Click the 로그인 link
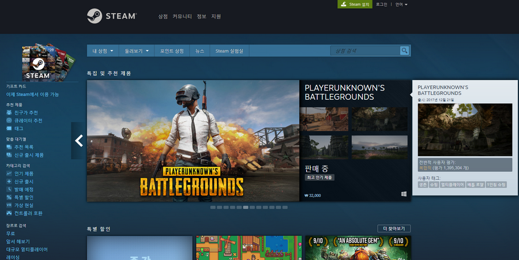This screenshot has height=260, width=519. pyautogui.click(x=381, y=4)
